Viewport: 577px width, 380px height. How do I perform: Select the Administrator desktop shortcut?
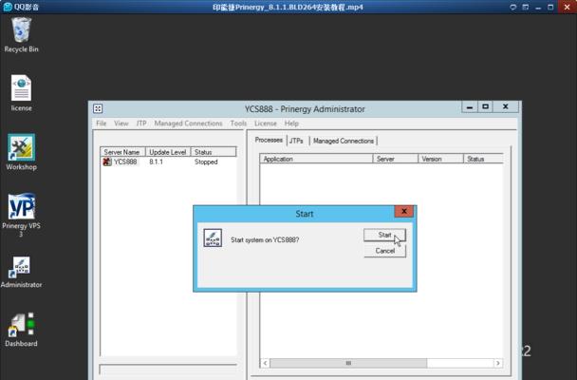(x=21, y=272)
